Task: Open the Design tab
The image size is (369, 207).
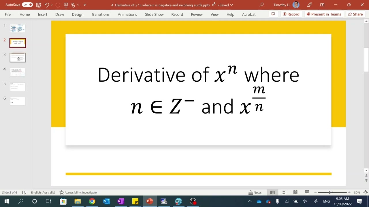Action: pyautogui.click(x=78, y=14)
